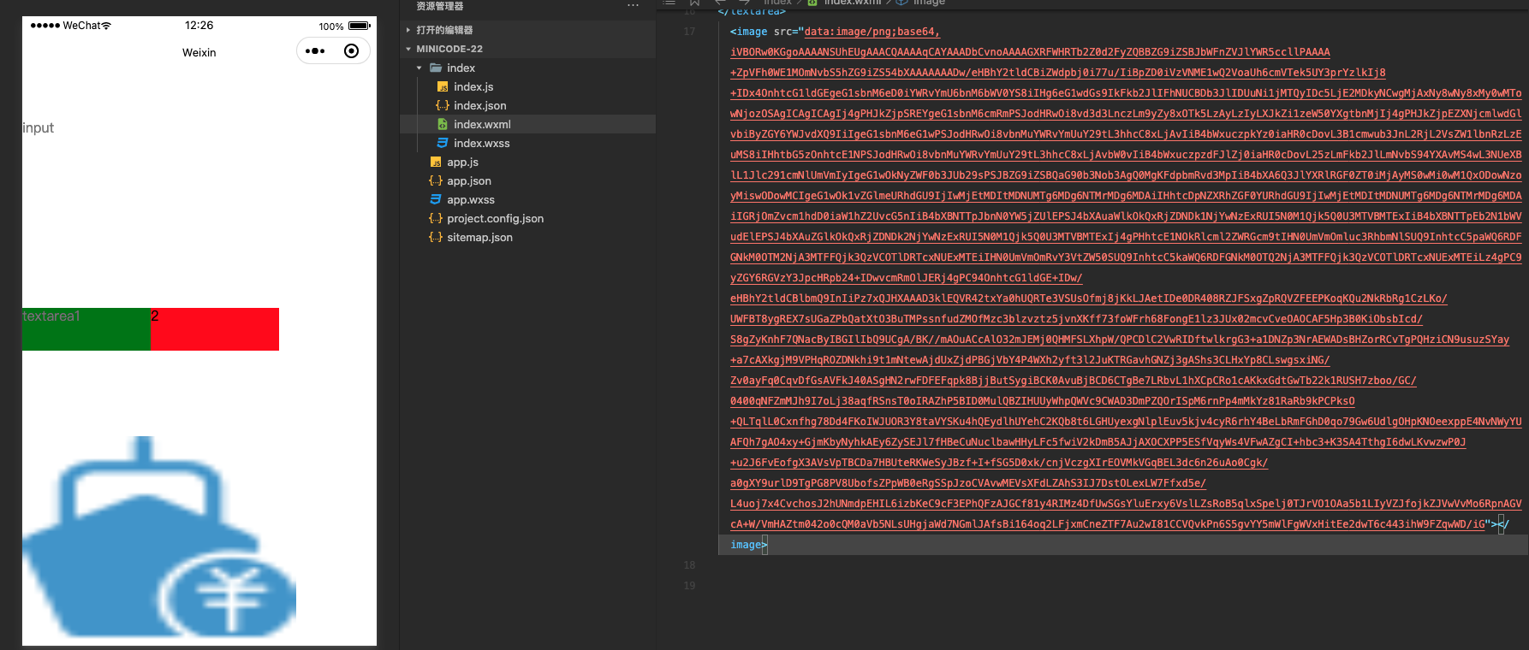Click line number 18 in gutter
The image size is (1529, 650).
coord(689,565)
